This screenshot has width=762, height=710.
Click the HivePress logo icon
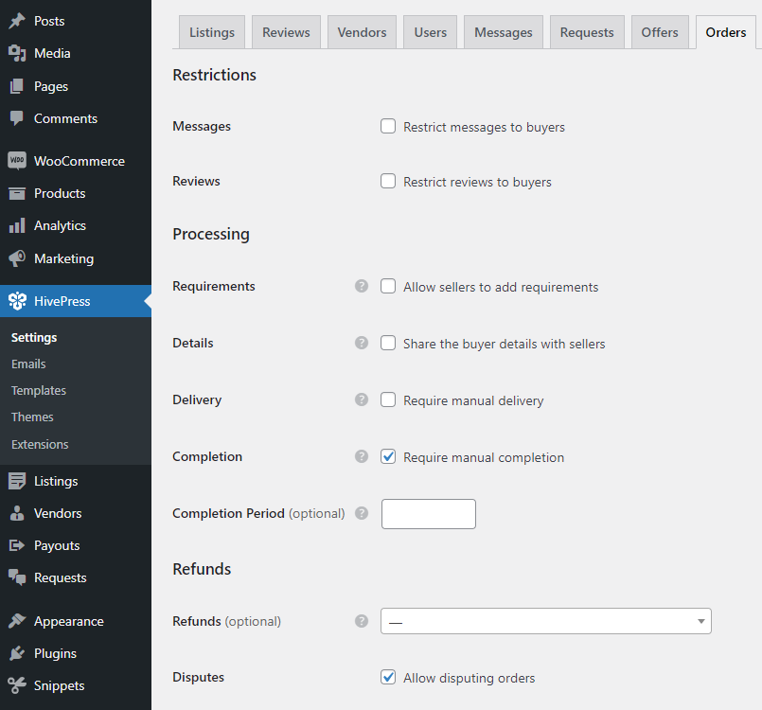click(x=17, y=301)
